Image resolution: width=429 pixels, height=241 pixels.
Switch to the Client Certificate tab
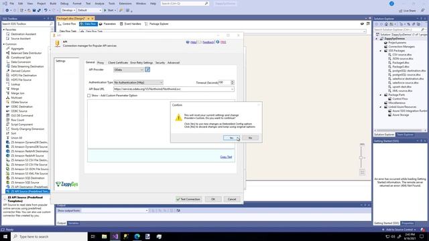coord(118,62)
